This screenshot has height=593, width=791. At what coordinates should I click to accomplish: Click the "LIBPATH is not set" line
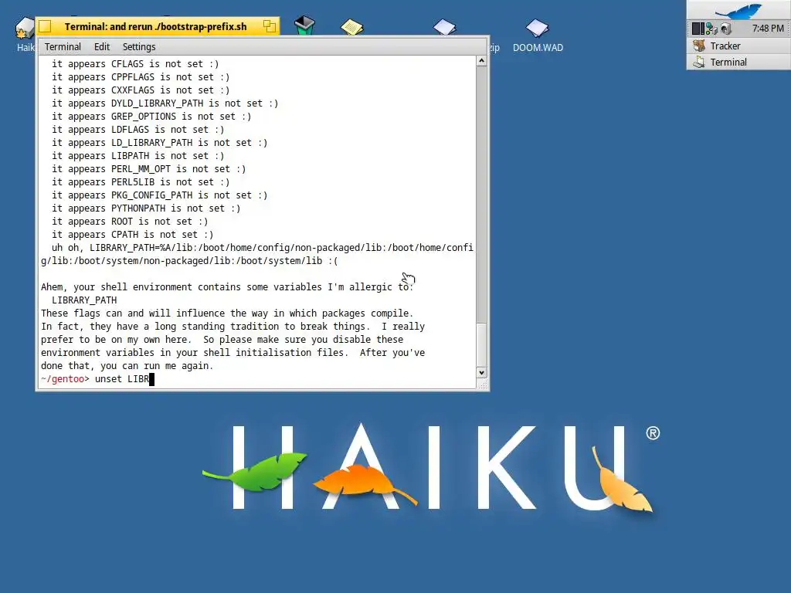(x=138, y=156)
